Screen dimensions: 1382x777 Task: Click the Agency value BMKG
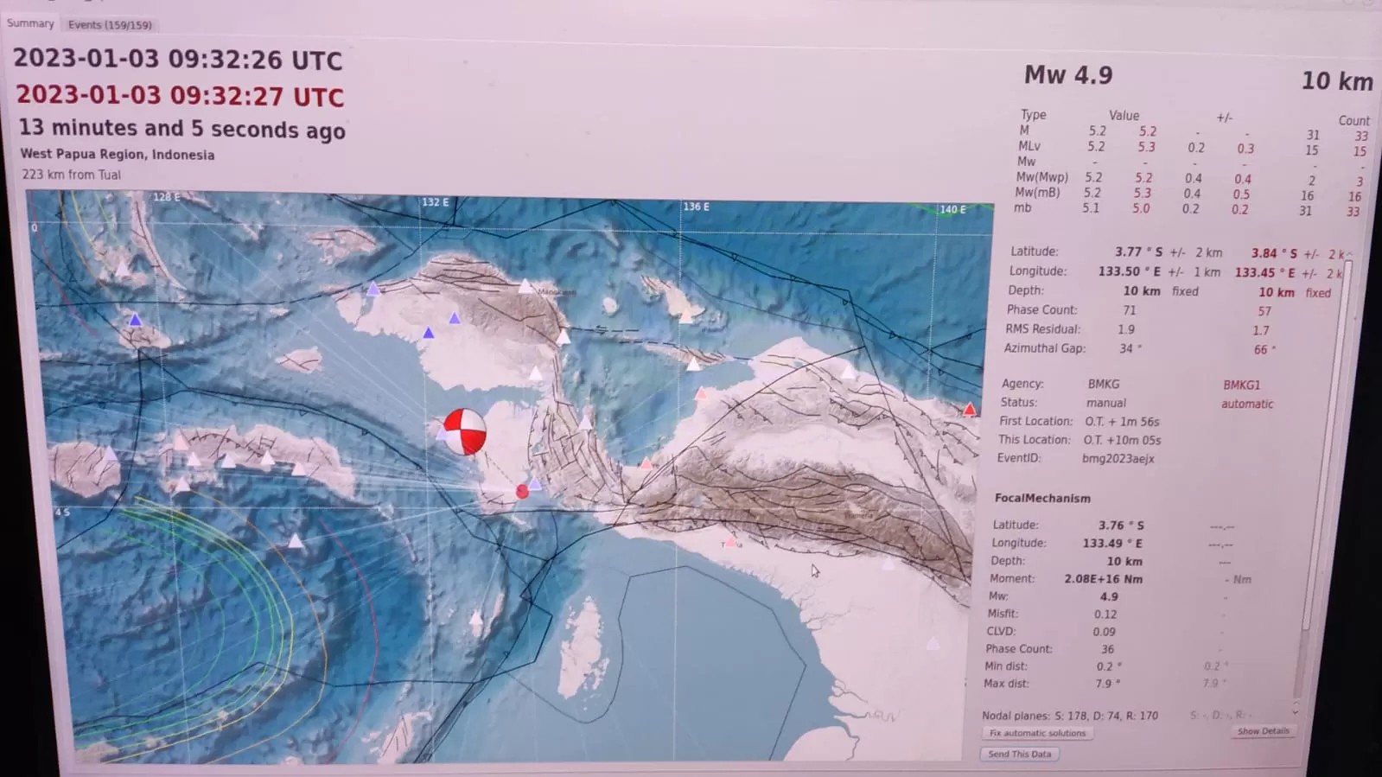pos(1104,384)
